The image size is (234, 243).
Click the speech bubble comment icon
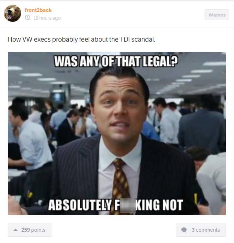pyautogui.click(x=184, y=230)
